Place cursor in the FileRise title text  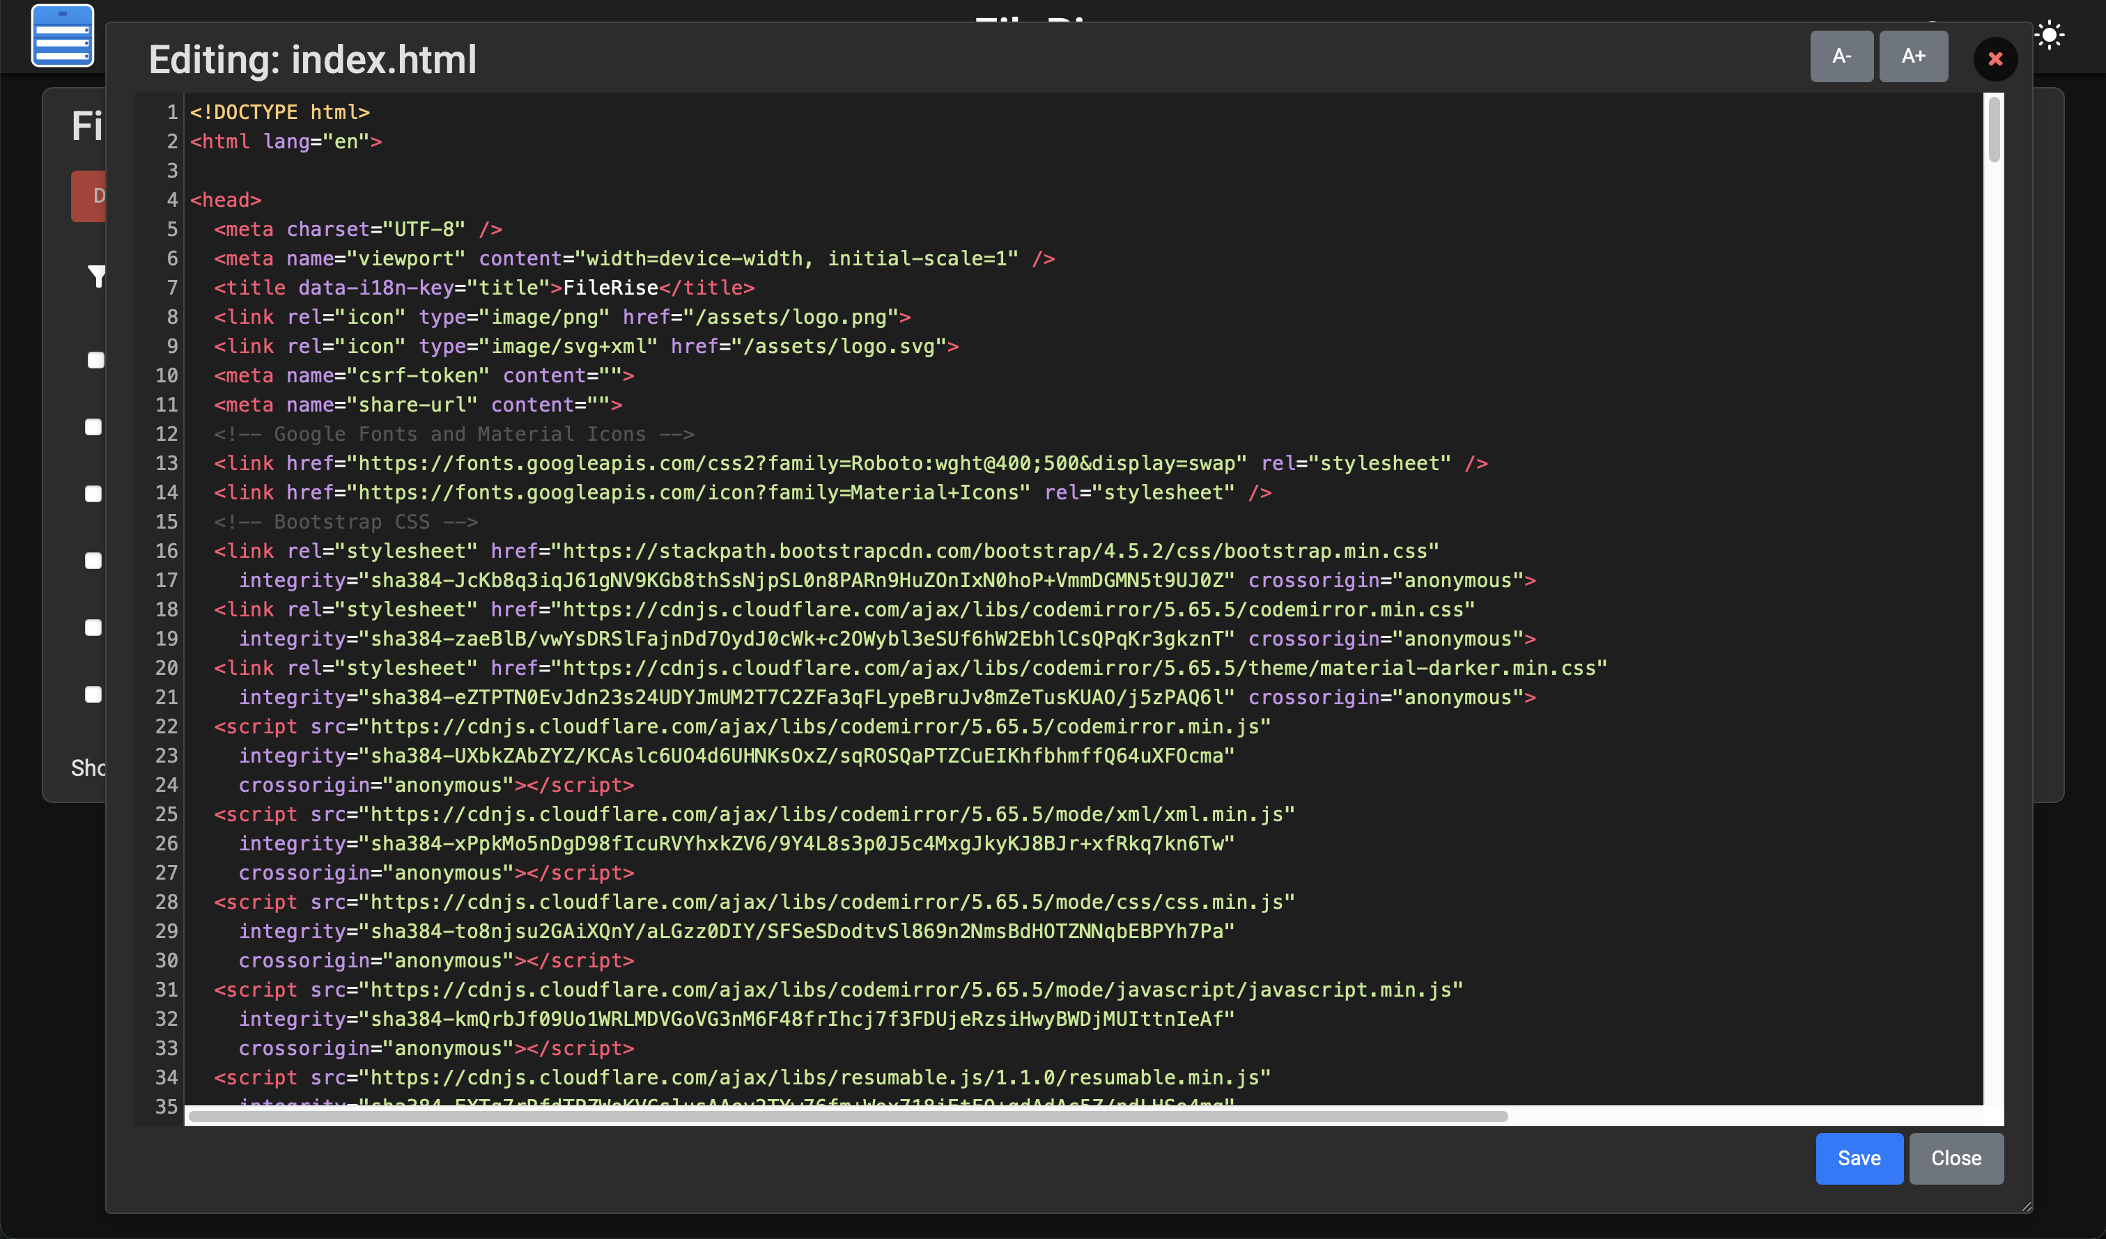[x=610, y=288]
